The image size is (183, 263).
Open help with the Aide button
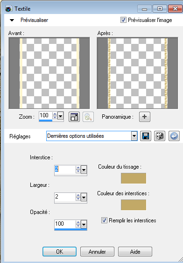tap(135, 251)
